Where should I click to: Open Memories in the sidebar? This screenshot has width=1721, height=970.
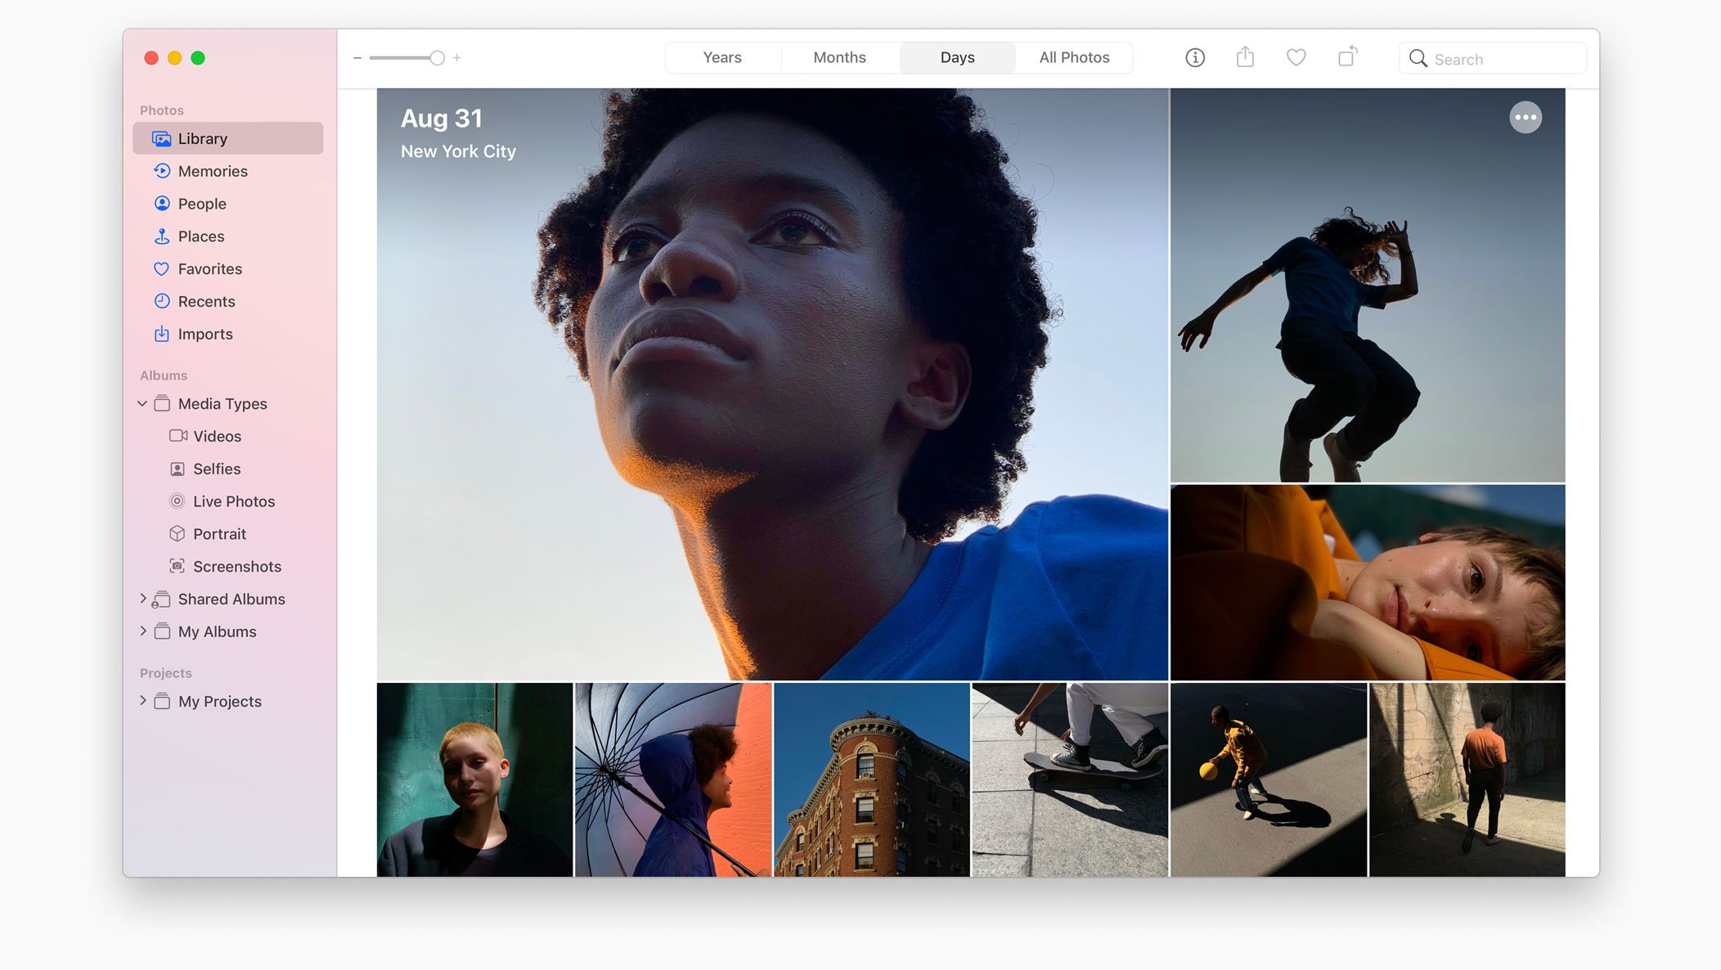tap(212, 171)
